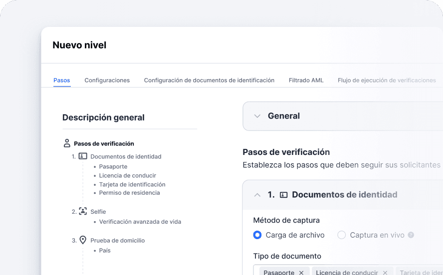The width and height of the screenshot is (443, 275).
Task: Click the Método de captura label
Action: click(x=286, y=220)
